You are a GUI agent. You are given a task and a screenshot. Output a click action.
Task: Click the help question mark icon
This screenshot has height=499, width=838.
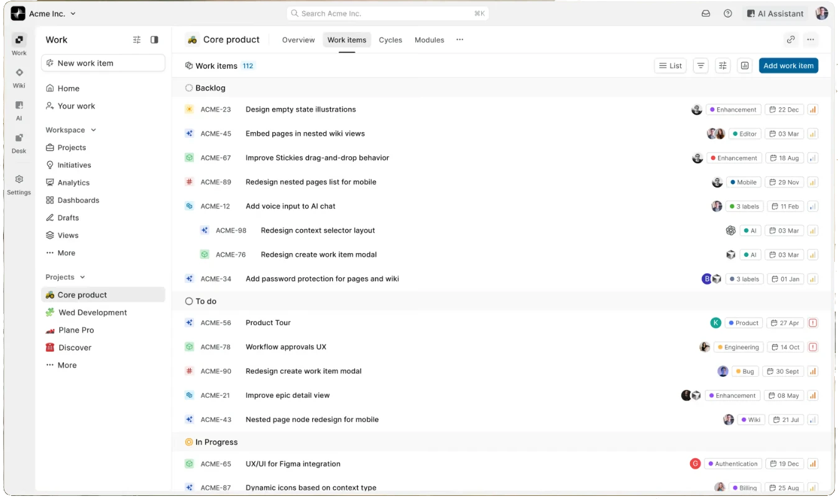728,14
